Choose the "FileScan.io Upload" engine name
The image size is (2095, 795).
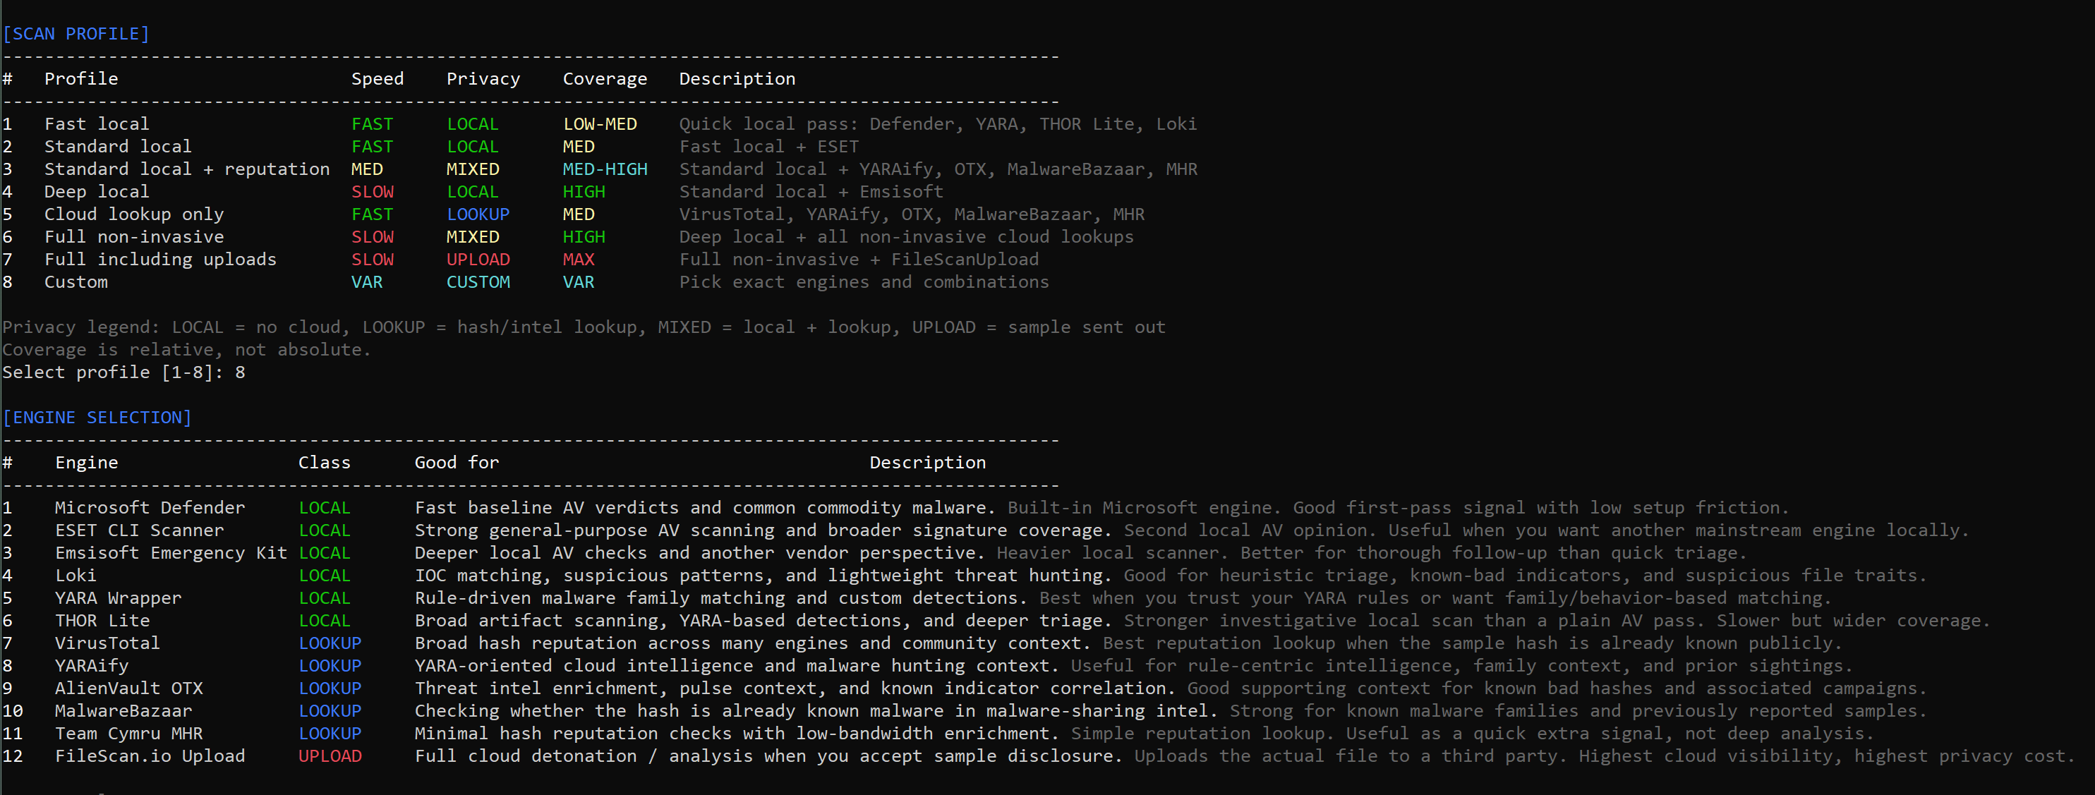[150, 756]
